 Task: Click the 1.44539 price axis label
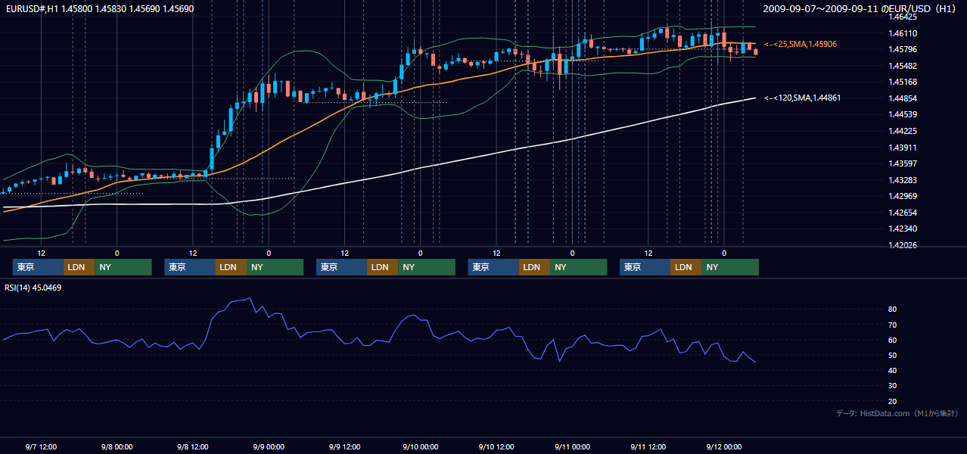point(903,114)
